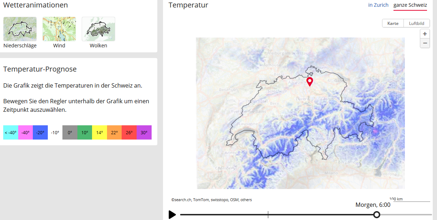The image size is (437, 220).
Task: Switch map to Karte view
Action: click(393, 23)
